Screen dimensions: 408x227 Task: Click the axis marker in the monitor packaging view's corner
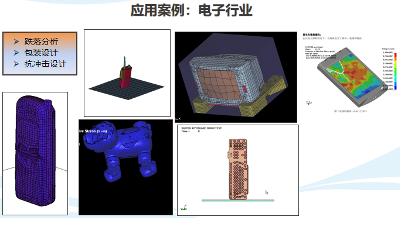[178, 119]
